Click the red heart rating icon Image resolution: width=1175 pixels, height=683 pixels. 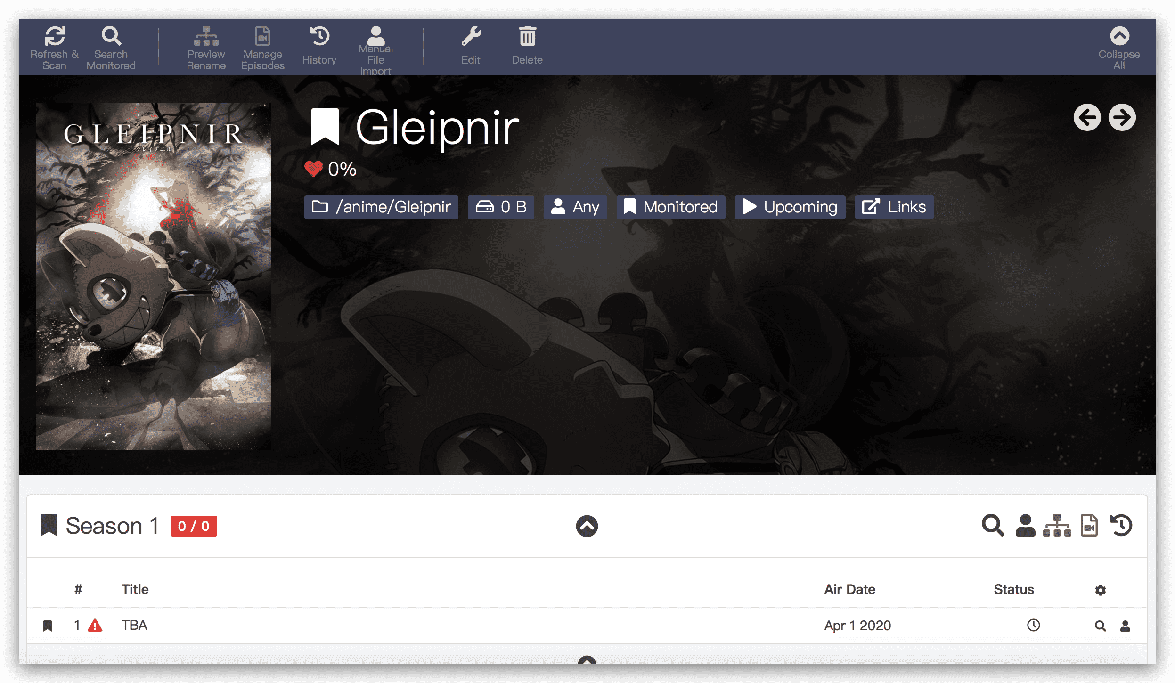[x=313, y=169]
